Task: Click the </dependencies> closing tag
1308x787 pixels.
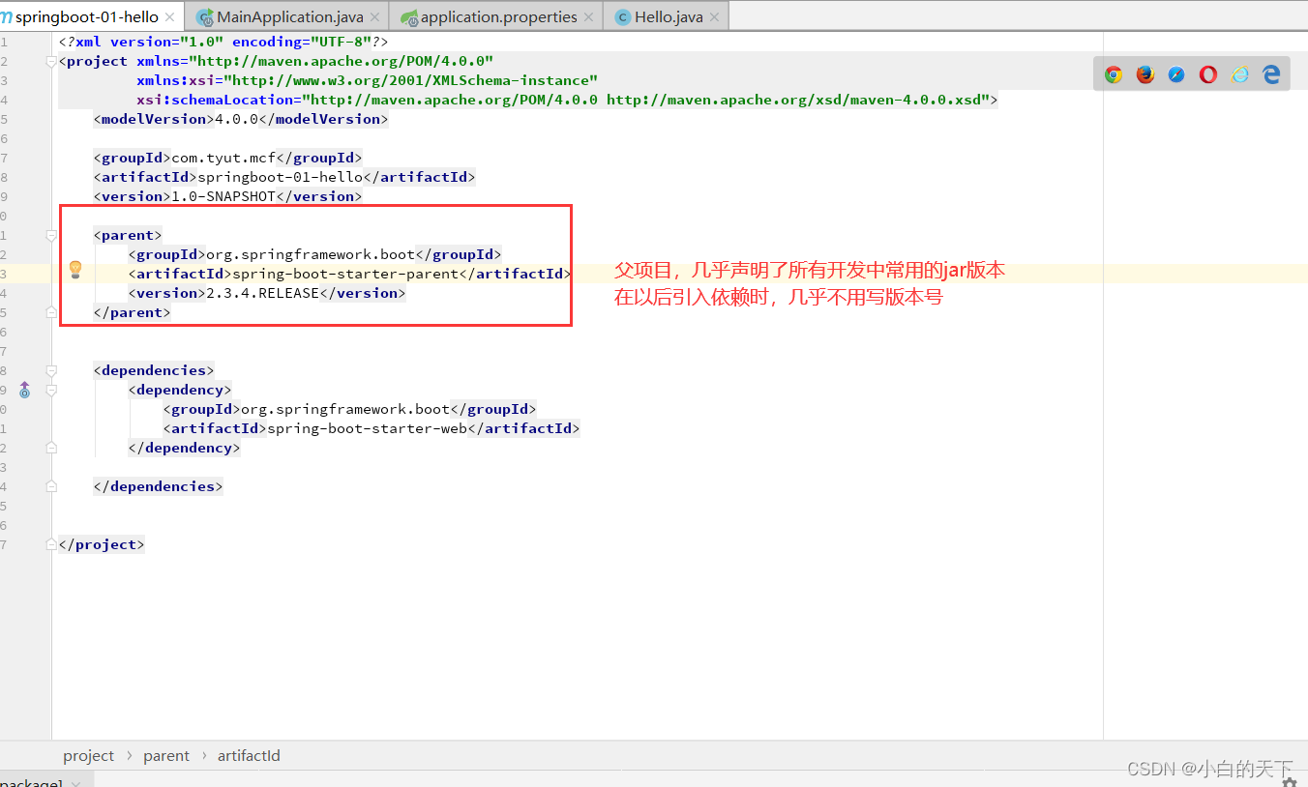Action: [158, 486]
